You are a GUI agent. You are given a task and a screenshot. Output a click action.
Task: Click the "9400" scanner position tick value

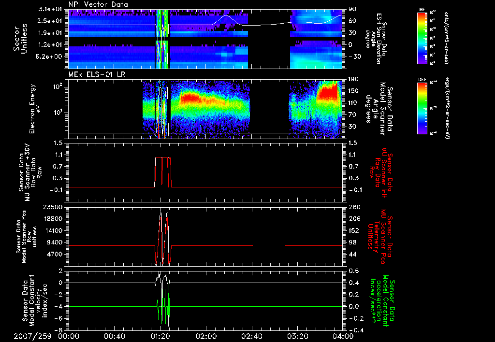pyautogui.click(x=54, y=242)
